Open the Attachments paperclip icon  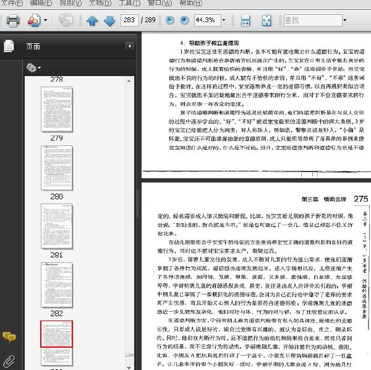click(9, 362)
